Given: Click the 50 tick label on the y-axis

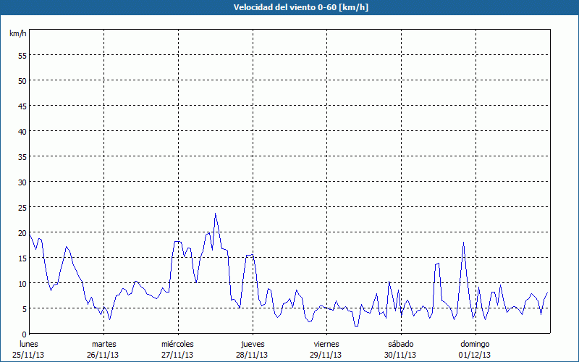Looking at the screenshot, I should (22, 80).
